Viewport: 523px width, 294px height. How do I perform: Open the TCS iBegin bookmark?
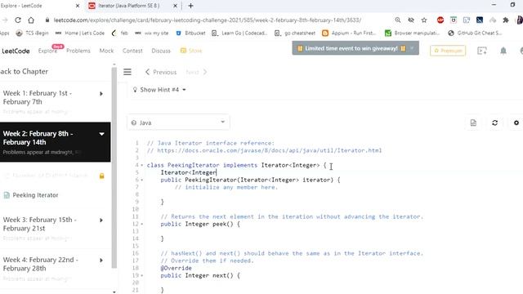tap(33, 33)
